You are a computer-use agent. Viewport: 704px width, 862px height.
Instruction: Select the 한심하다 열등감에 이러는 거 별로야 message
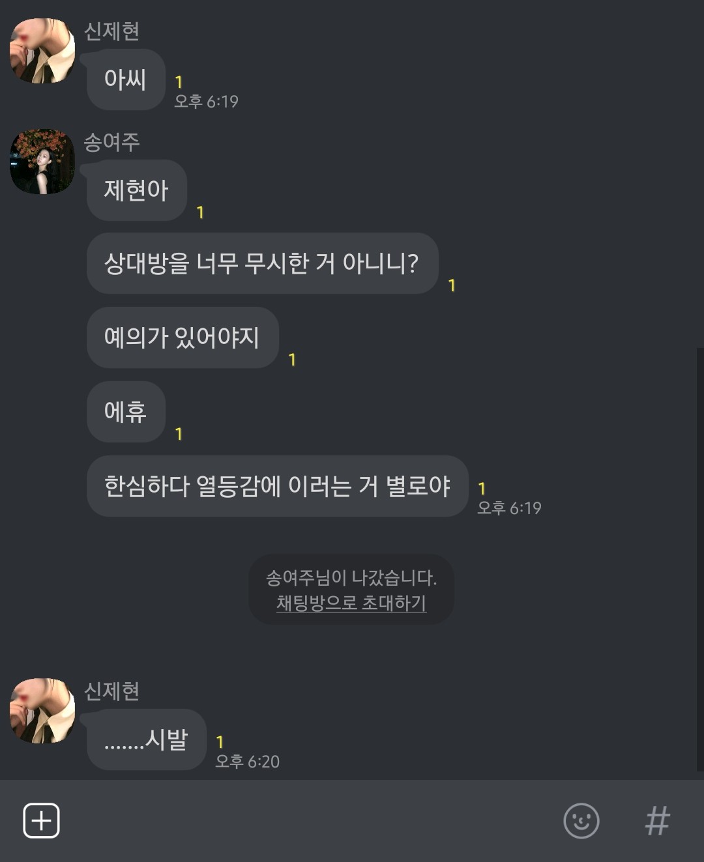(278, 486)
